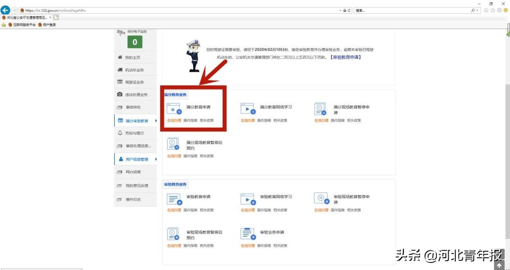Click the 审验现场教育暂停申请 pause icon
The height and width of the screenshot is (270, 510).
pyautogui.click(x=320, y=198)
